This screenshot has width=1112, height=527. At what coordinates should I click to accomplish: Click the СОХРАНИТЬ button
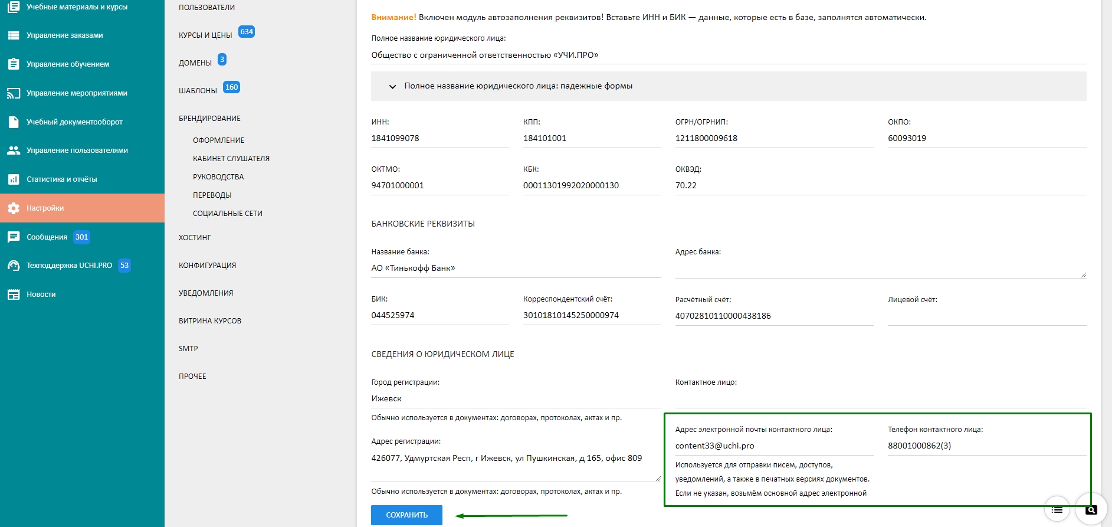(x=406, y=515)
